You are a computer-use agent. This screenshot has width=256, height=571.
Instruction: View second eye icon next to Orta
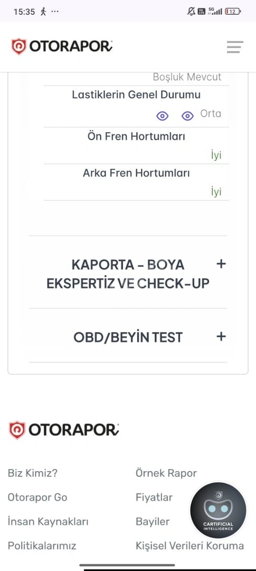(187, 116)
